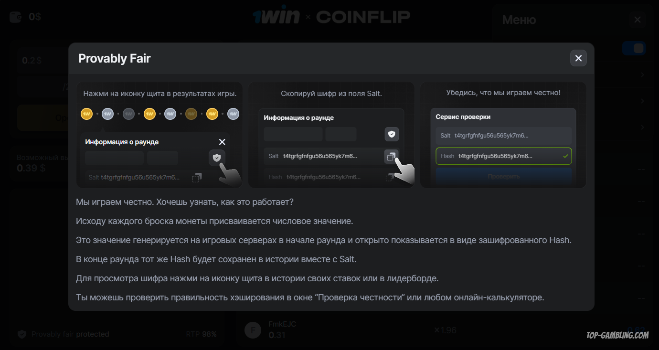Screen dimensions: 659x350
Task: Click the wallet icon beside 0$ balance
Action: pos(16,17)
